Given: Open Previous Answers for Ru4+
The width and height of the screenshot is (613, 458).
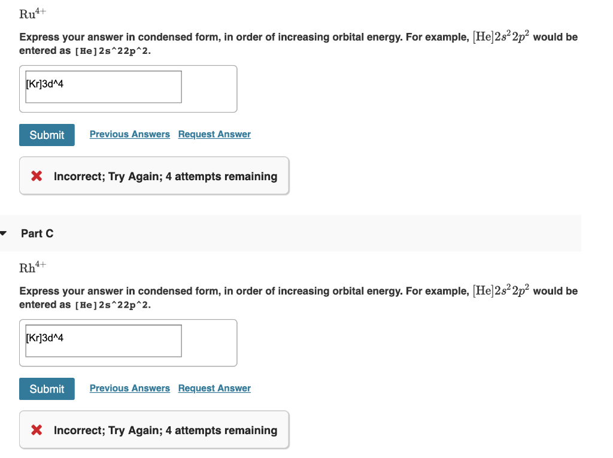Looking at the screenshot, I should click(x=129, y=134).
